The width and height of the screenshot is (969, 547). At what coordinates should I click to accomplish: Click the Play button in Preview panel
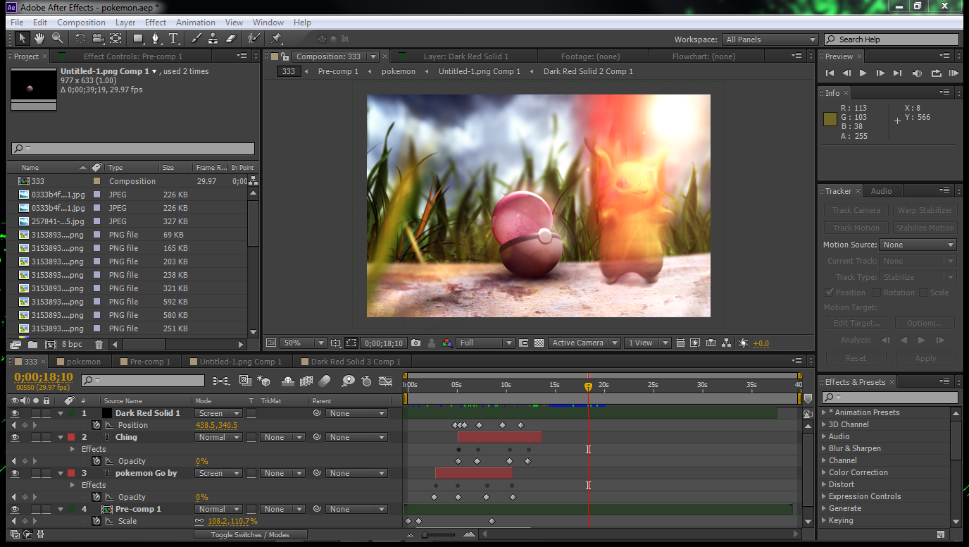point(863,73)
